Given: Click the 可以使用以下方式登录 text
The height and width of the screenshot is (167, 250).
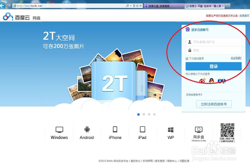Looking at the screenshot, I should click(x=197, y=74).
